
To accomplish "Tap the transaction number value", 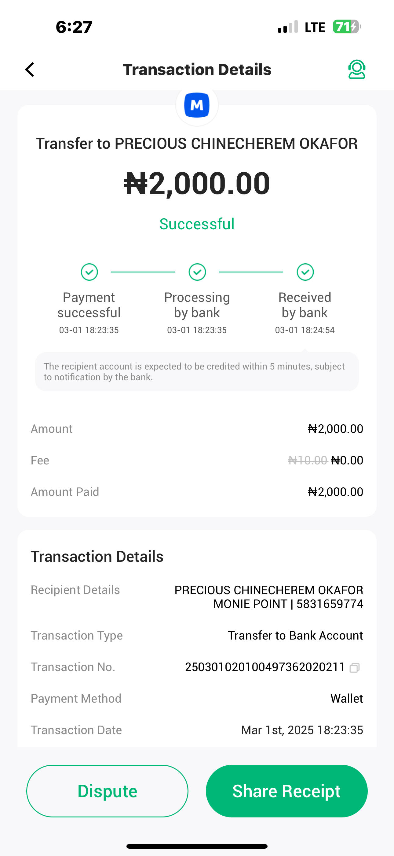I will (x=265, y=667).
